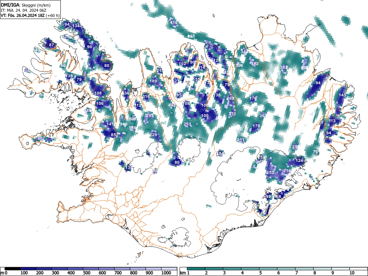Viewport: 368px width, 276px height.
Task: Click the 363 visibility value
Action: [263, 116]
